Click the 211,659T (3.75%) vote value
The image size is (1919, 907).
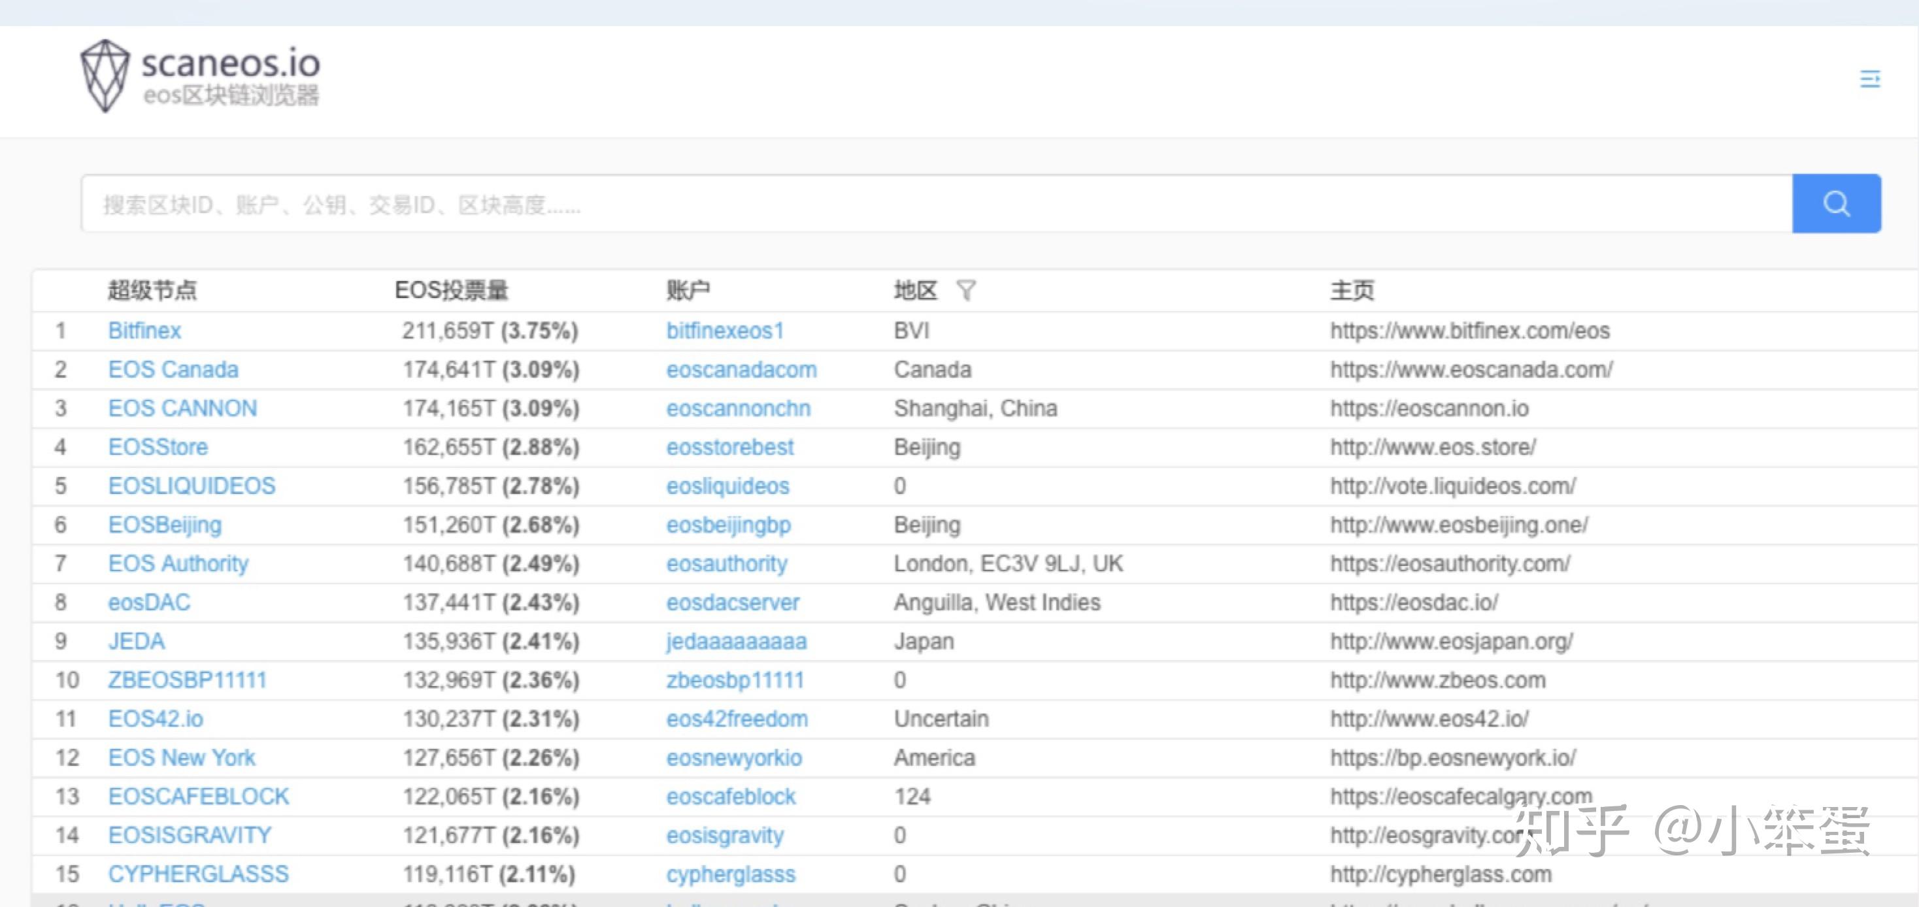[490, 331]
